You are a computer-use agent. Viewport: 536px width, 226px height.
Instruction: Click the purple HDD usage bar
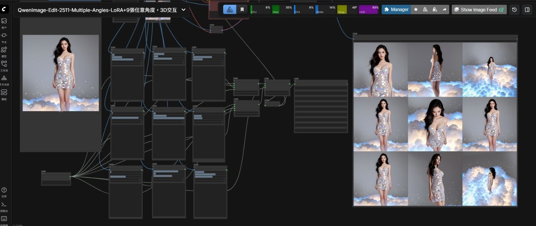tap(368, 10)
